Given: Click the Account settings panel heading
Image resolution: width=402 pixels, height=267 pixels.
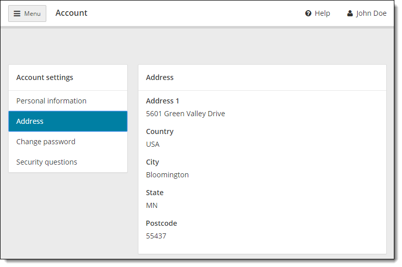Looking at the screenshot, I should [x=45, y=77].
